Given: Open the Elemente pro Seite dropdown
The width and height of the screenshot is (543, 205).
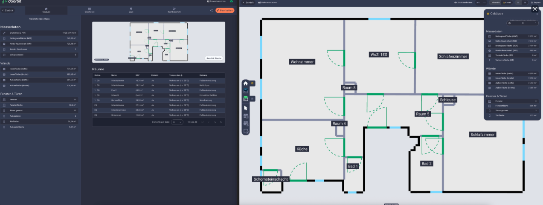Looking at the screenshot, I should click(x=177, y=122).
